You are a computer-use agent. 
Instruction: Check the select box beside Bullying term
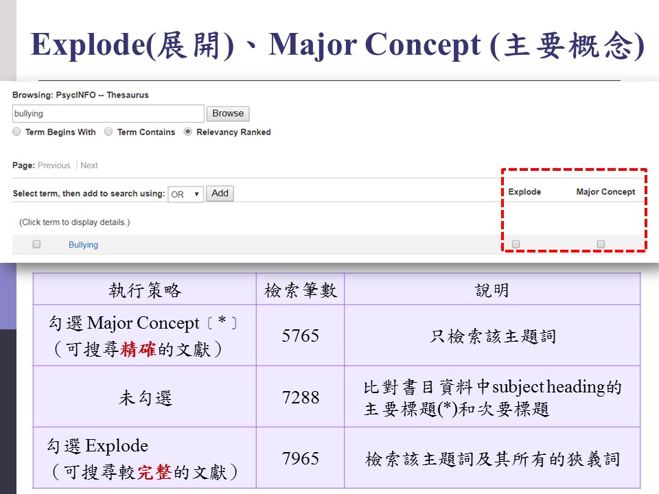(x=36, y=244)
